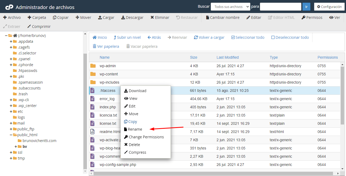This screenshot has height=176, width=346.
Task: Select the brunovichentti.com tree folder
Action: pyautogui.click(x=39, y=141)
